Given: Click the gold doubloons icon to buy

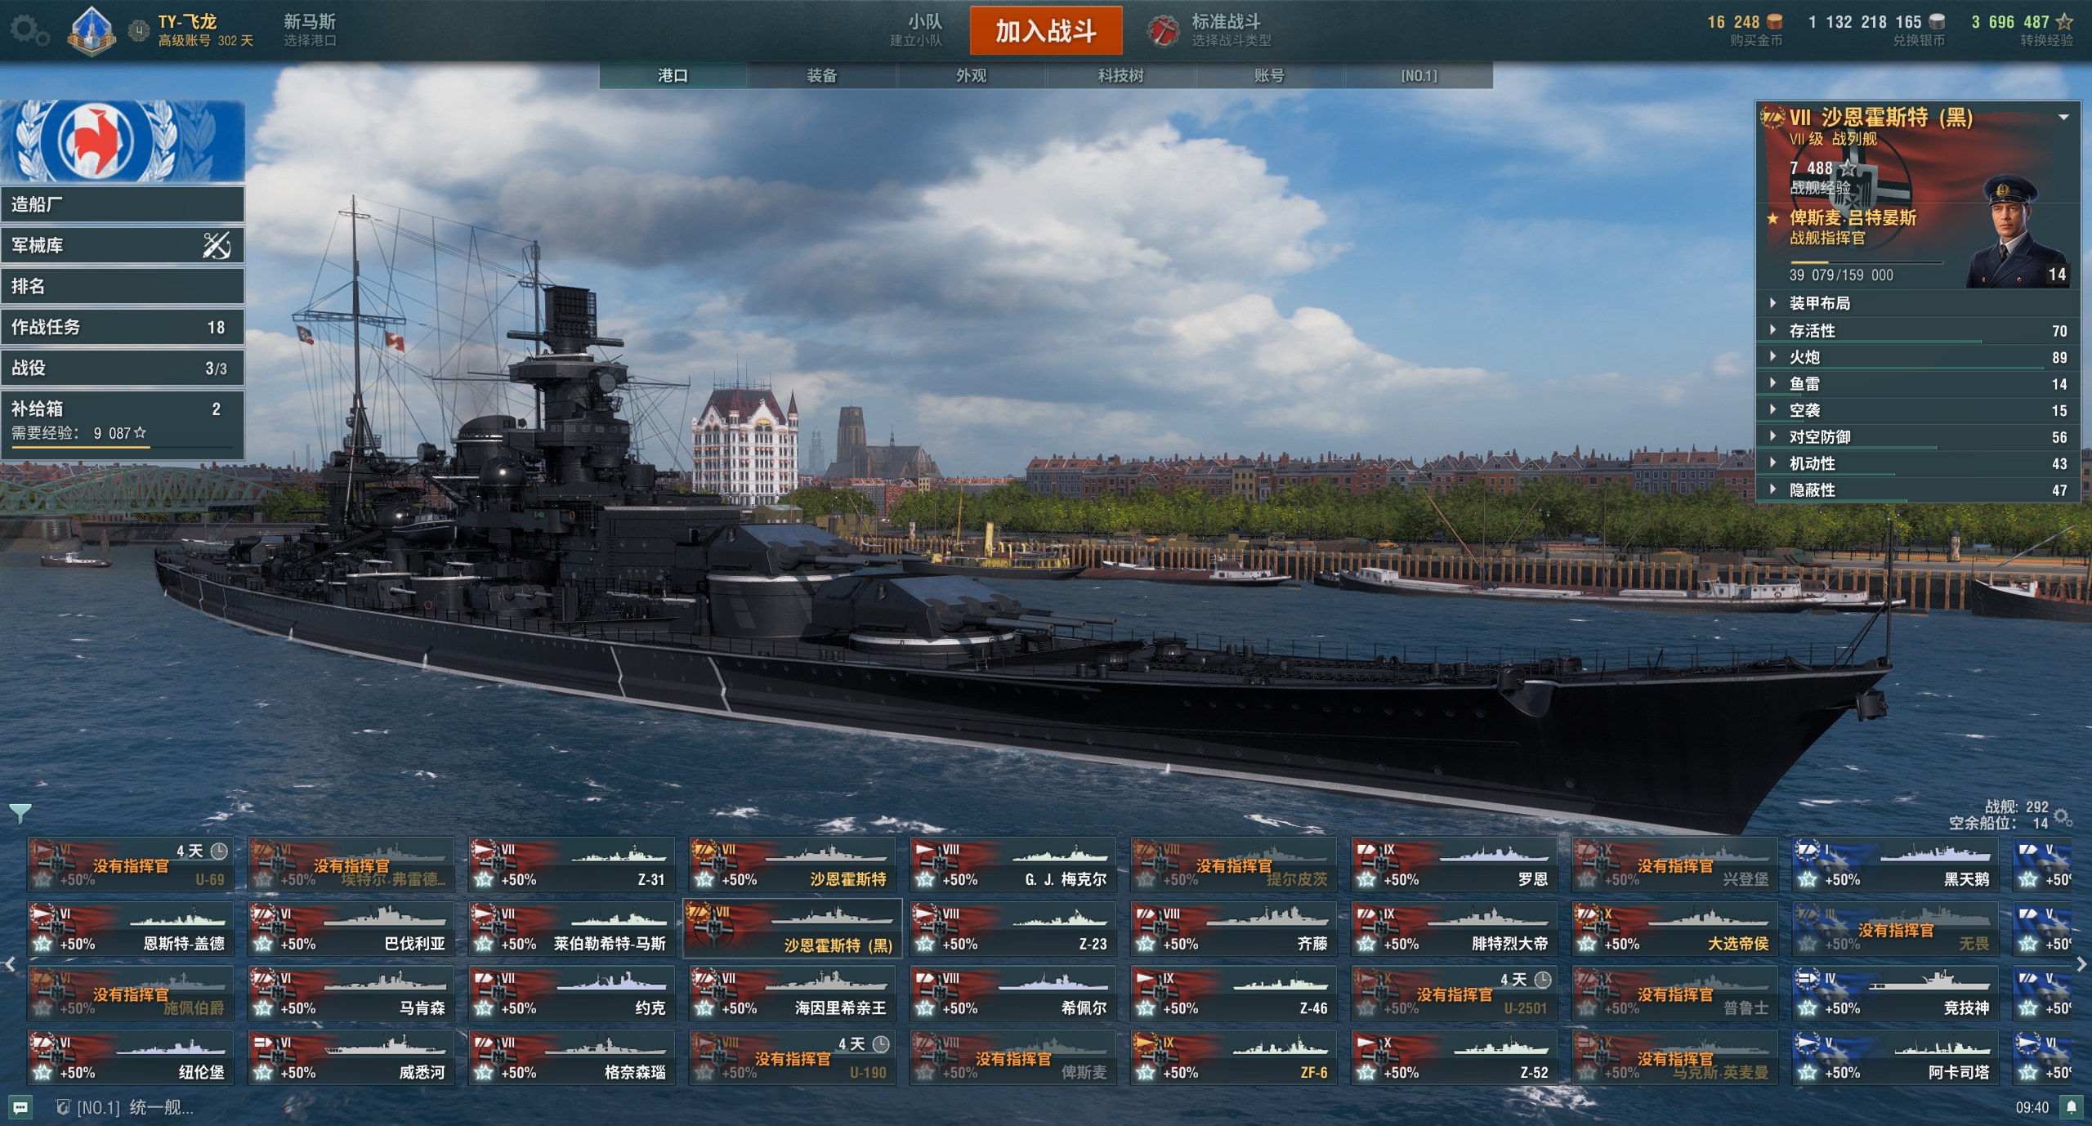Looking at the screenshot, I should (1775, 22).
